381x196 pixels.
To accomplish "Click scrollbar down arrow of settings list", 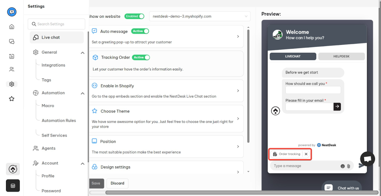I will point(248,171).
